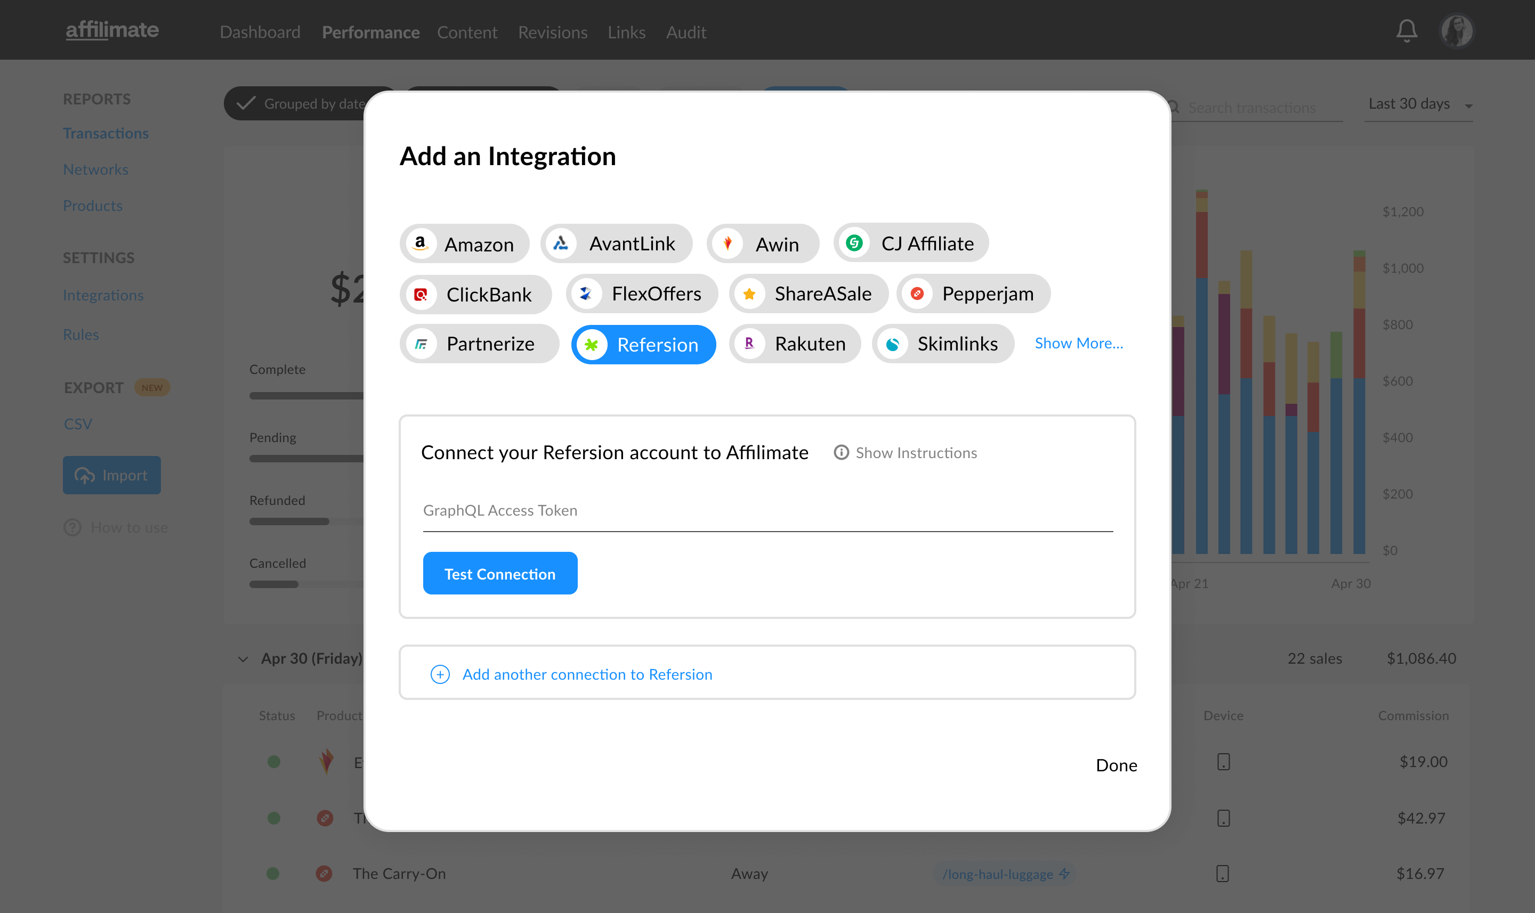Pick Awin from the integrations list
This screenshot has height=913, width=1535.
click(763, 243)
